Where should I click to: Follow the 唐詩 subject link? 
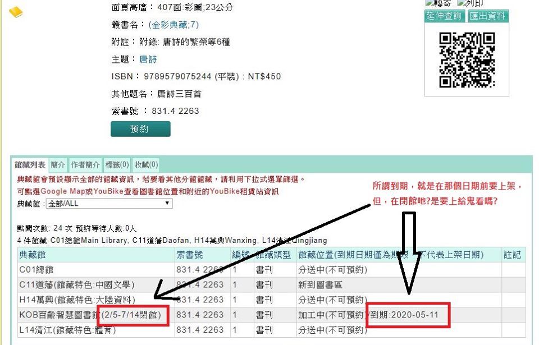point(148,59)
